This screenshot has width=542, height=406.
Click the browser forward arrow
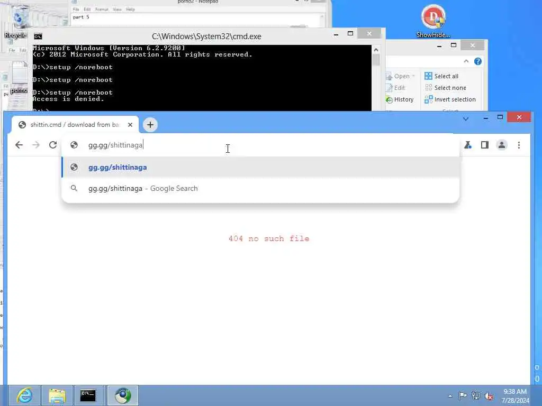(36, 145)
